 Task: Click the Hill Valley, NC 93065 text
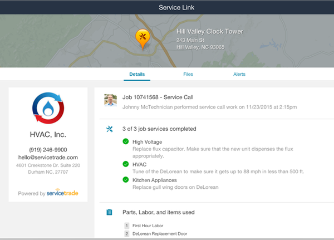click(x=200, y=47)
